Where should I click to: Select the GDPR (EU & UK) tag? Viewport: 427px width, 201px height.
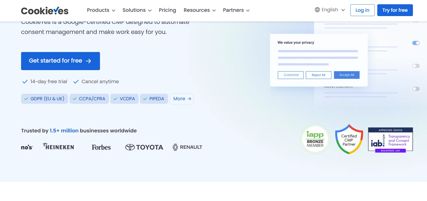coord(44,99)
